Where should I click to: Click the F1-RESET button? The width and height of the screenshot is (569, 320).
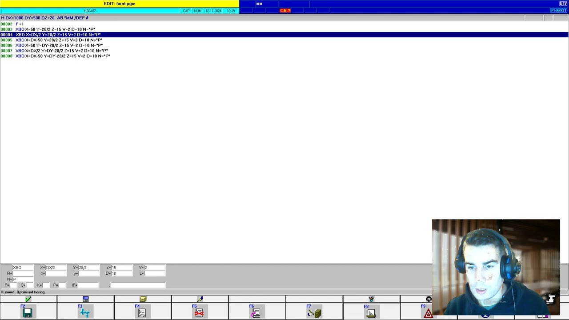point(559,11)
